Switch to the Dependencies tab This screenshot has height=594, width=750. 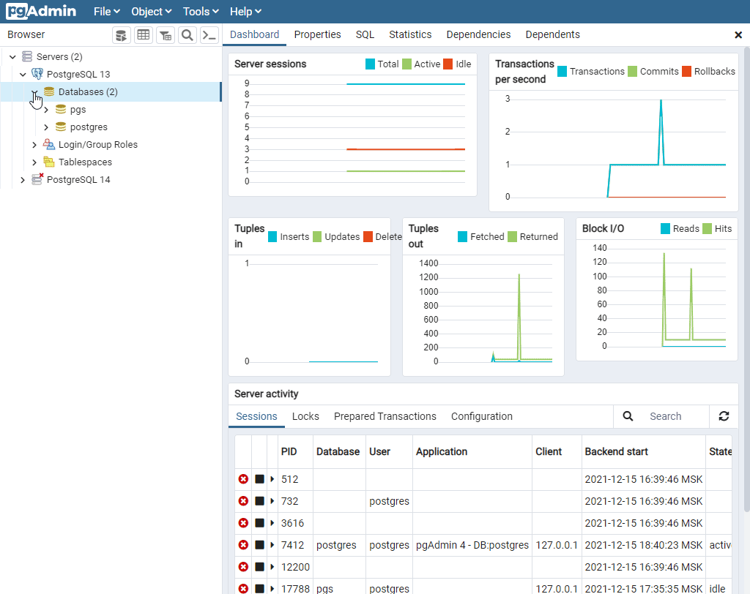[478, 34]
